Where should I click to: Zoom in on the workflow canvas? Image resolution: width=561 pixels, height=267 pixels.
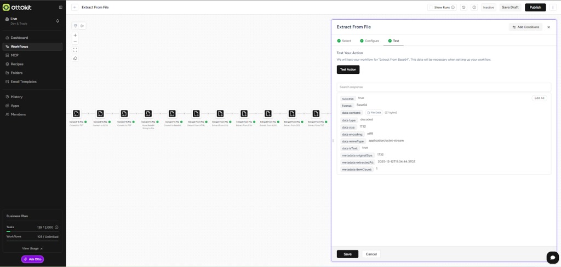[75, 35]
